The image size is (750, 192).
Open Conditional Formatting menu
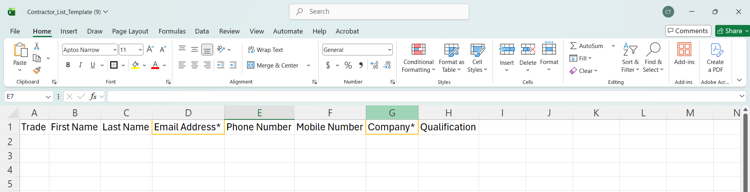418,58
